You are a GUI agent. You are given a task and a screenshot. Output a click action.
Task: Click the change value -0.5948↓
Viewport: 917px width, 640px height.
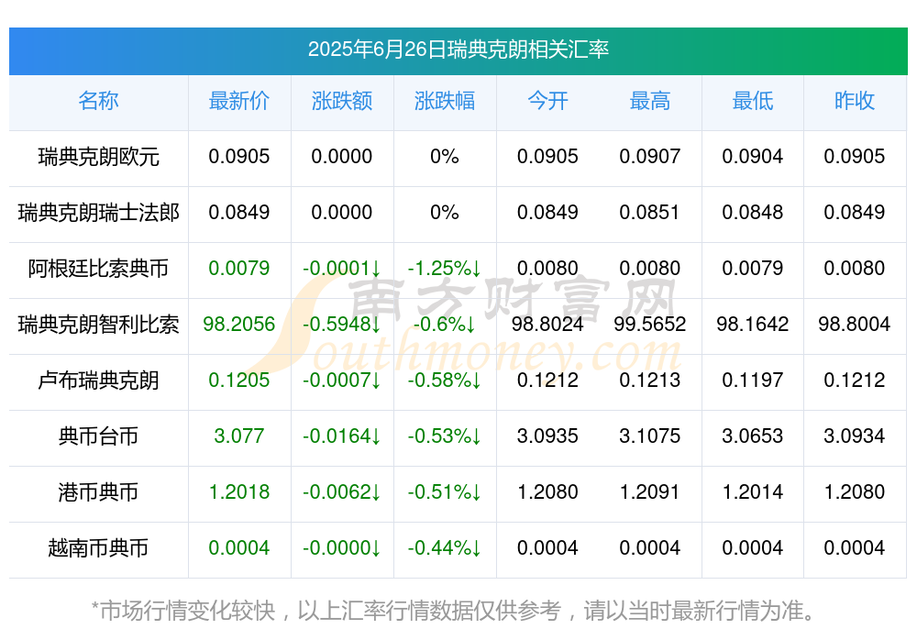[x=342, y=324]
